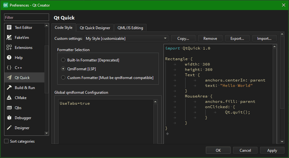Screen dimensions: 289x158
Task: Expand the Custom settings style dropdown
Action: click(x=126, y=38)
